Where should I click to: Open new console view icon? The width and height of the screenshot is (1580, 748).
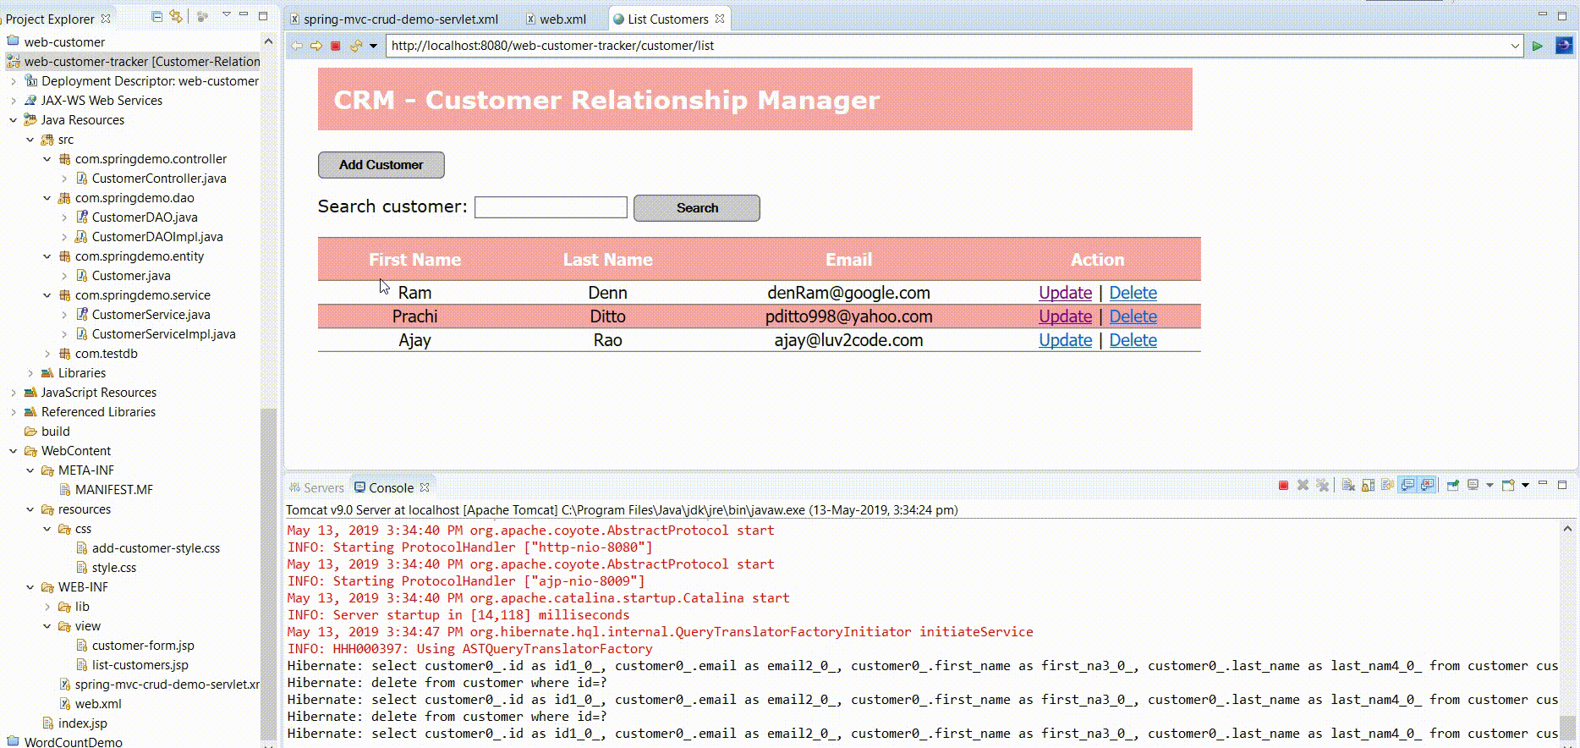[x=1508, y=486]
